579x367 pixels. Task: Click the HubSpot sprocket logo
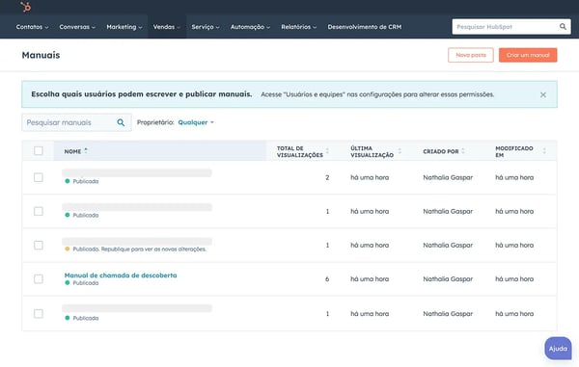click(25, 7)
